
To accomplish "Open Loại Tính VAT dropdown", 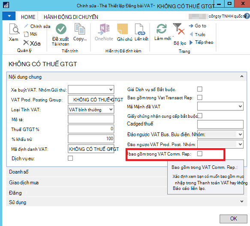I will click(111, 109).
